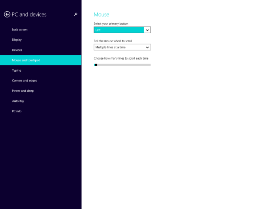261x209 pixels.
Task: Select the Devices menu item
Action: [x=40, y=50]
